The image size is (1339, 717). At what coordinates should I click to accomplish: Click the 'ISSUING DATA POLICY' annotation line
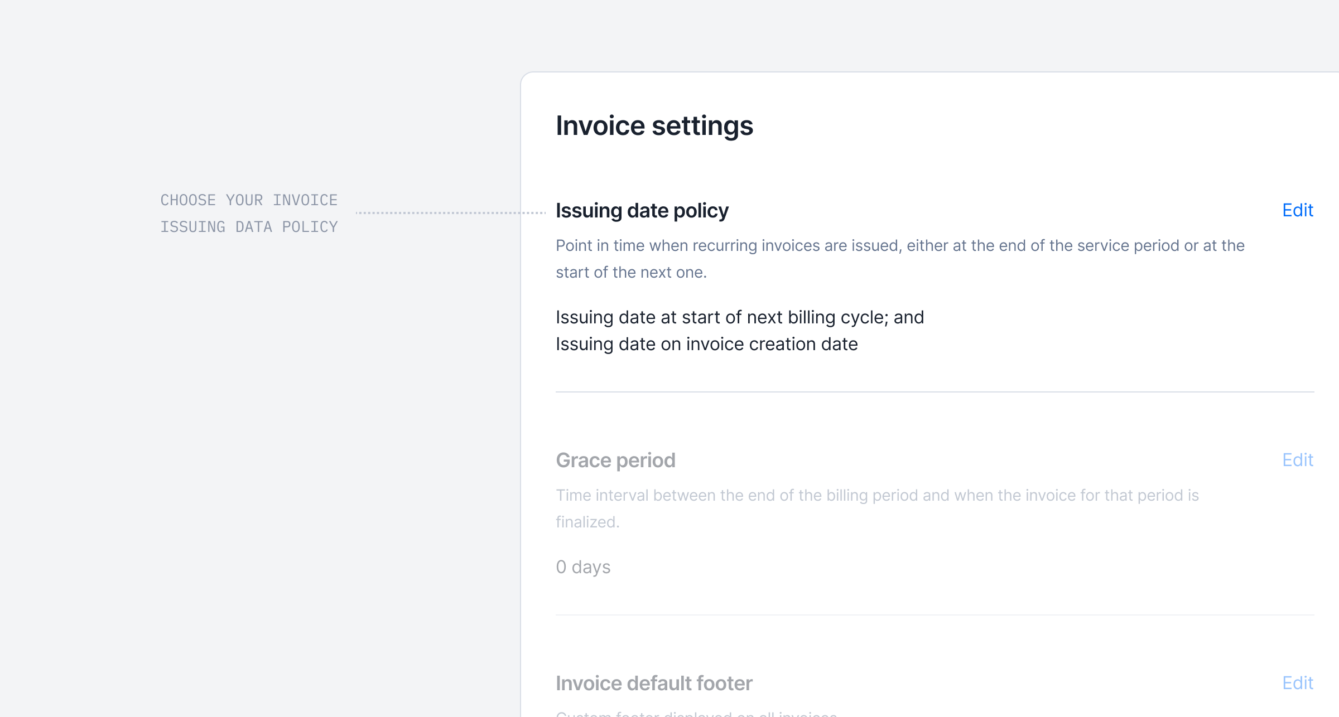(x=249, y=227)
